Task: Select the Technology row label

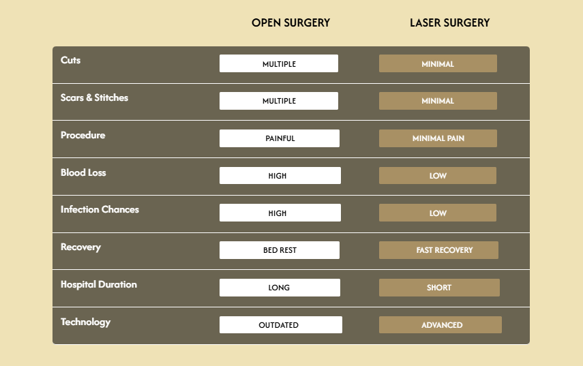Action: coord(85,322)
